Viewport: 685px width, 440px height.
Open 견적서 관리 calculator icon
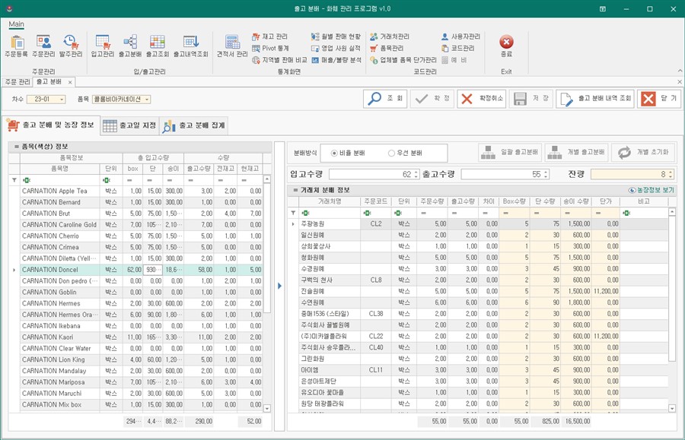(232, 46)
